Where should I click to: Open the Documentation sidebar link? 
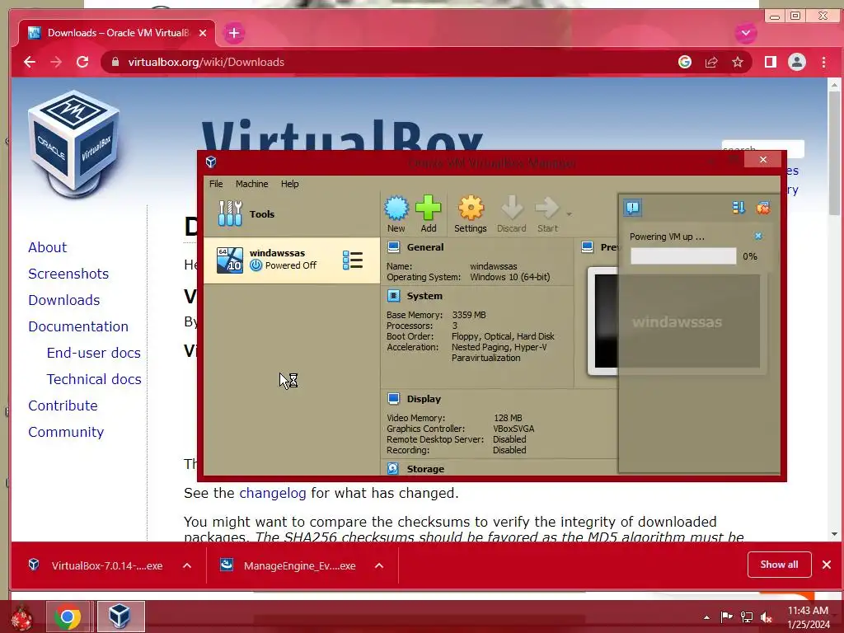click(x=78, y=326)
